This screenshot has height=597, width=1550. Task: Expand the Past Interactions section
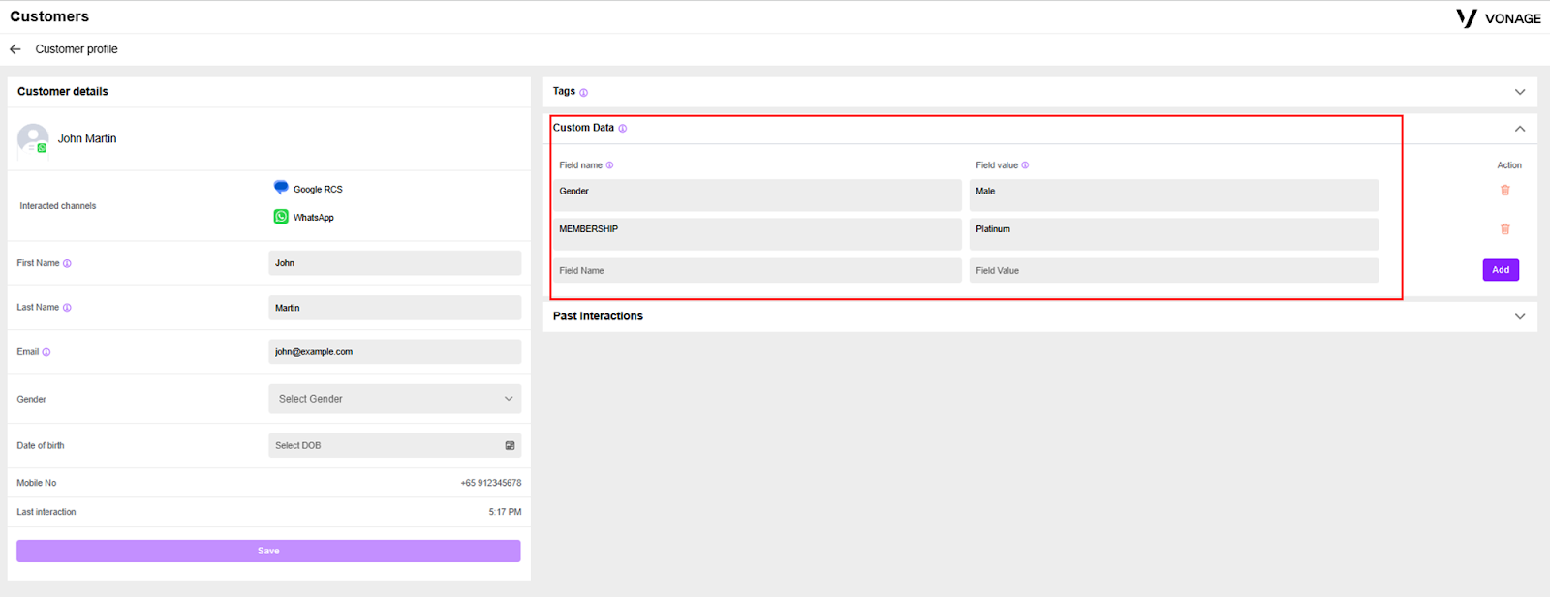(1520, 316)
